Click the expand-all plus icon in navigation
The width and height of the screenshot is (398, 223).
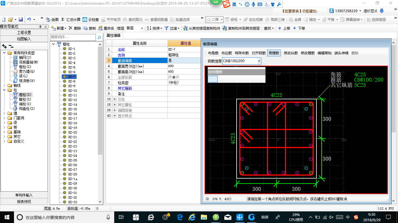(4, 46)
